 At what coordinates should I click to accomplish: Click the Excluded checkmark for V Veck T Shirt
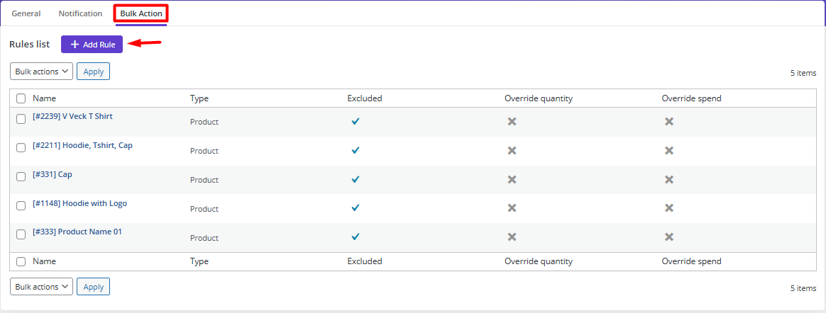point(355,122)
